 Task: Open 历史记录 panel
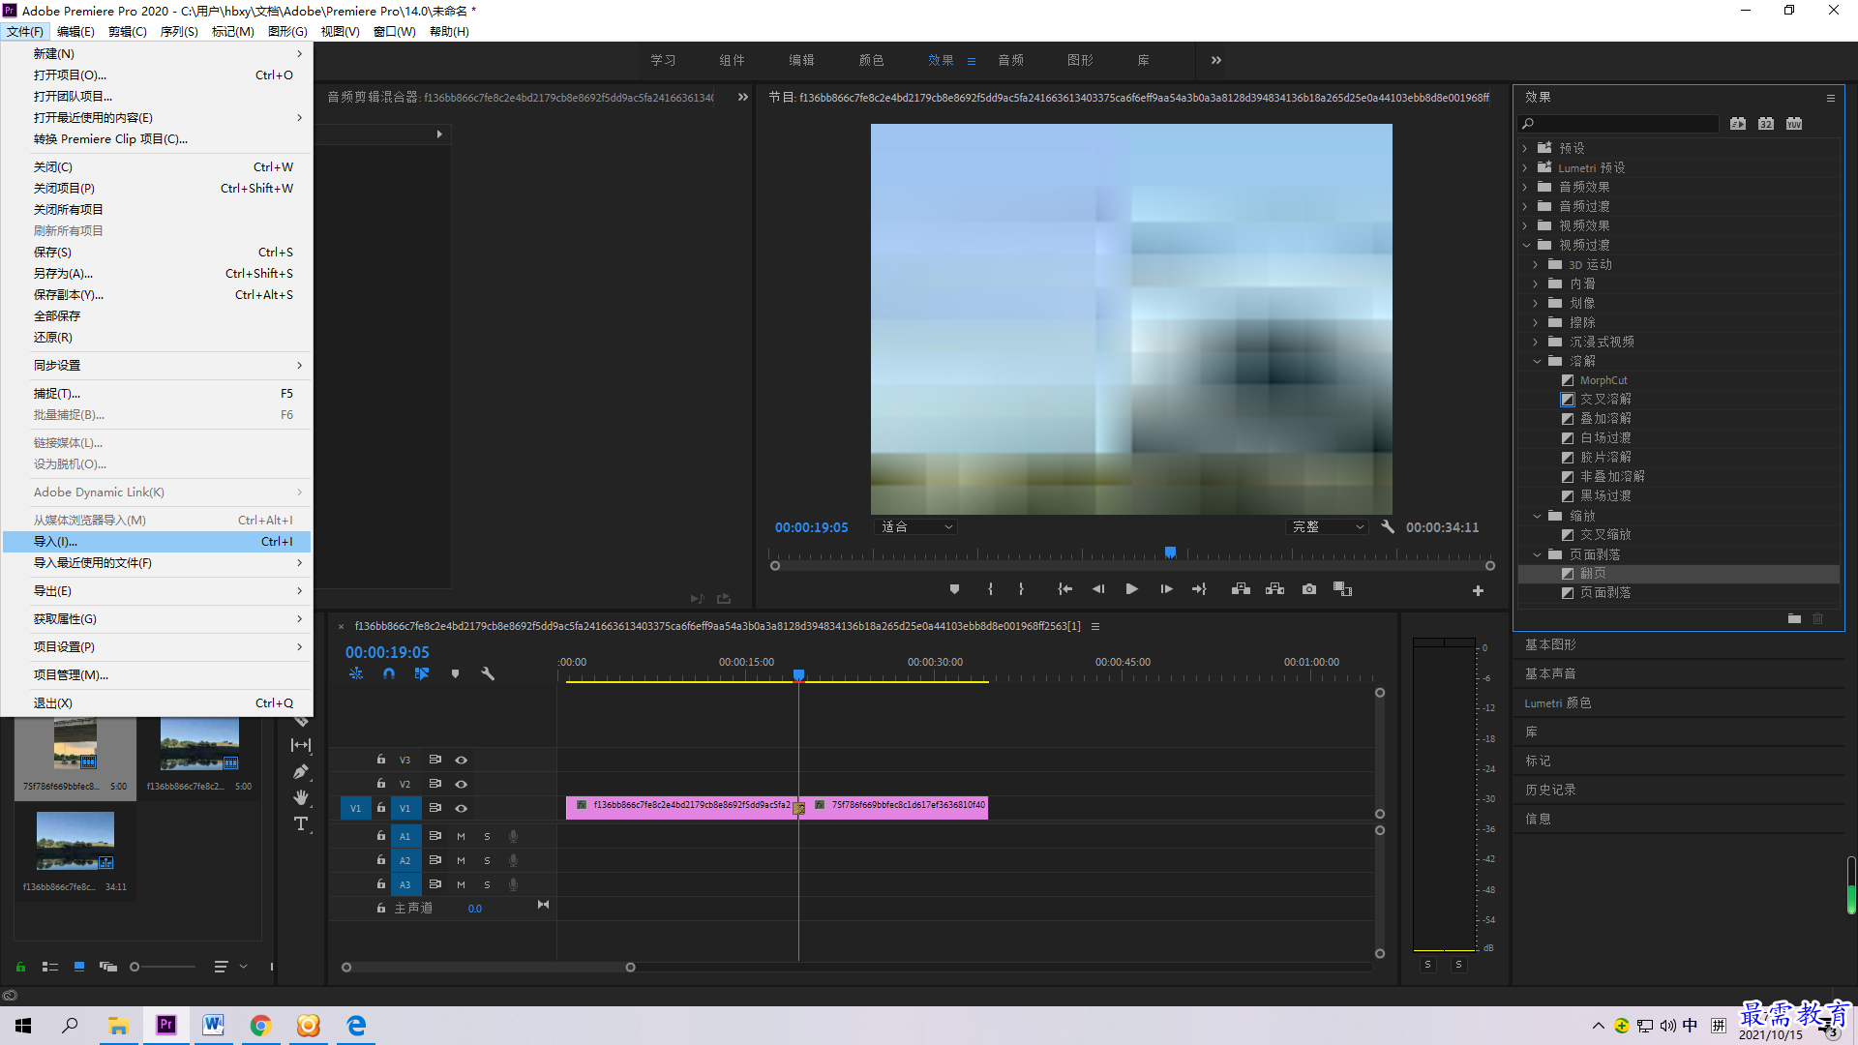click(1550, 790)
